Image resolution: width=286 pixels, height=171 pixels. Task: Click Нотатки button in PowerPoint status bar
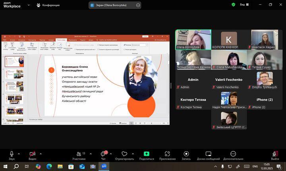(113, 123)
